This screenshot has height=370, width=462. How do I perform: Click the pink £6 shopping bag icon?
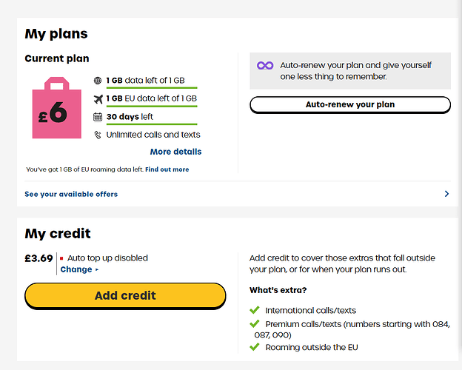(57, 107)
